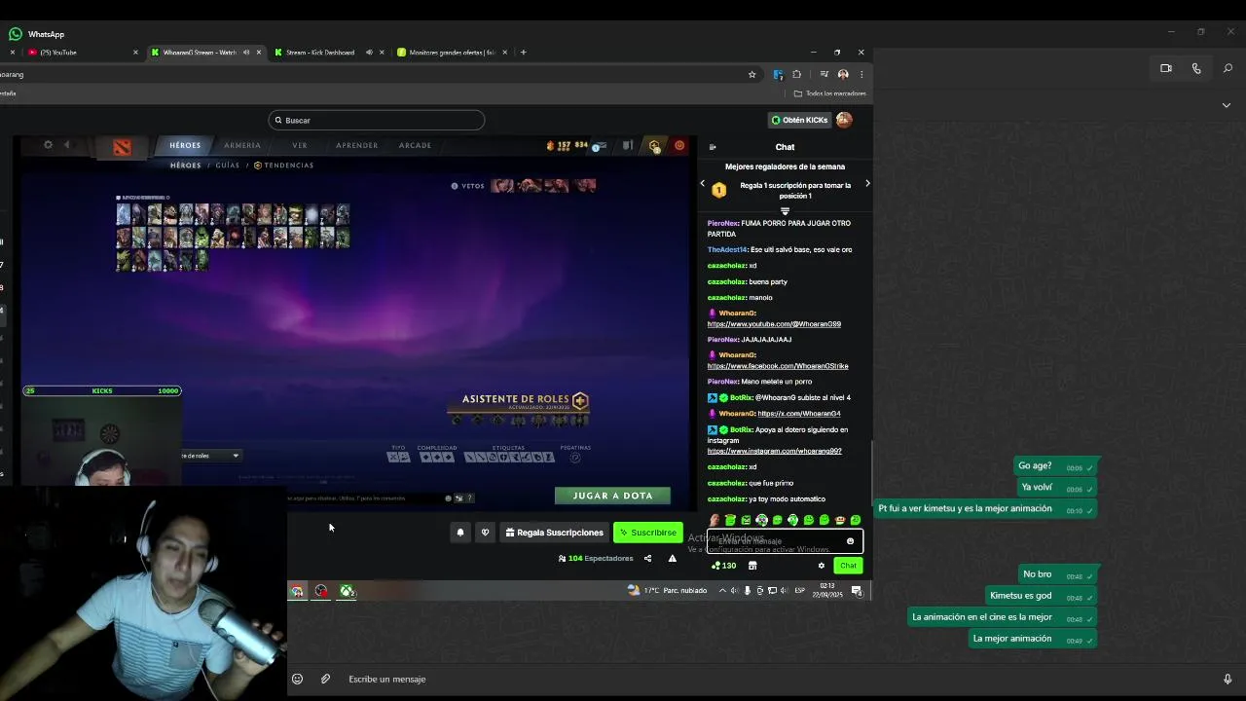
Task: Click the JUGAR A DOTA button
Action: click(x=612, y=496)
